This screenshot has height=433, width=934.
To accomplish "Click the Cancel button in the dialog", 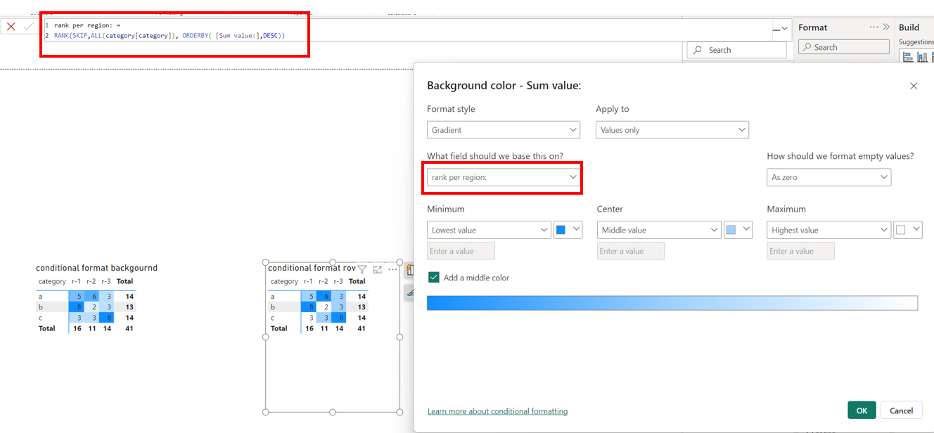I will pyautogui.click(x=901, y=411).
